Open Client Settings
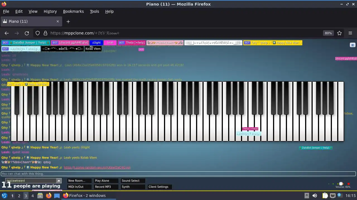Image resolution: width=357 pixels, height=200 pixels. pos(160,187)
